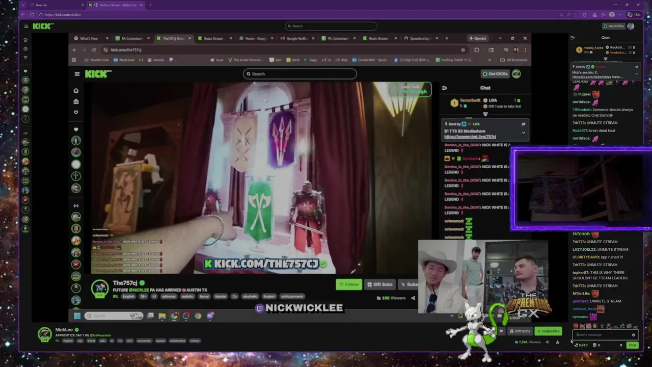Screen dimensions: 652x367
Task: Go back in the outer browser
Action: pos(23,15)
